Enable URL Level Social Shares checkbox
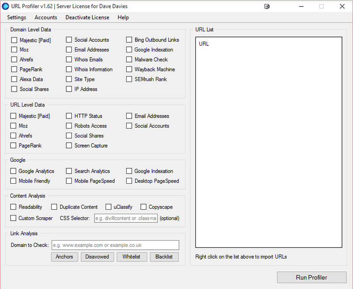The height and width of the screenshot is (289, 353). point(69,136)
